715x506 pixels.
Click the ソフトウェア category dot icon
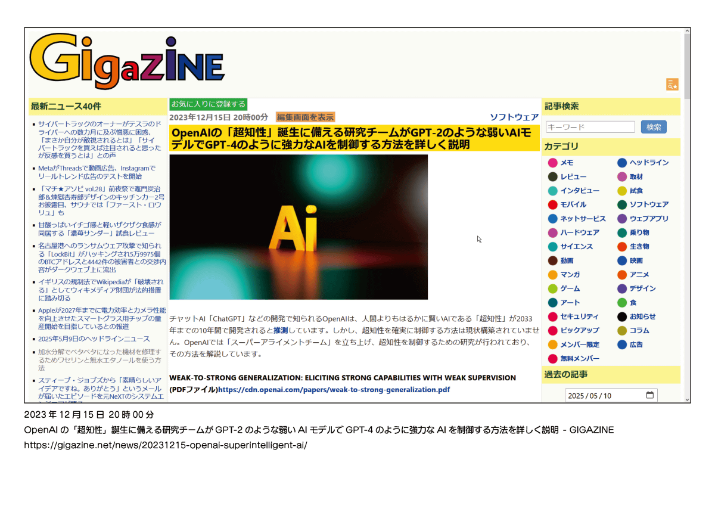[622, 204]
